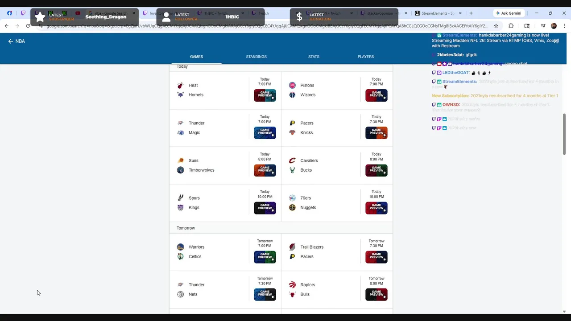Open Pistons vs Wizards game preview
The image size is (571, 321).
coord(377,95)
